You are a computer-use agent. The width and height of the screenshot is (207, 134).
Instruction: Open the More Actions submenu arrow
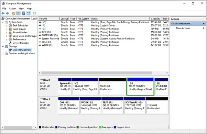(x=204, y=28)
